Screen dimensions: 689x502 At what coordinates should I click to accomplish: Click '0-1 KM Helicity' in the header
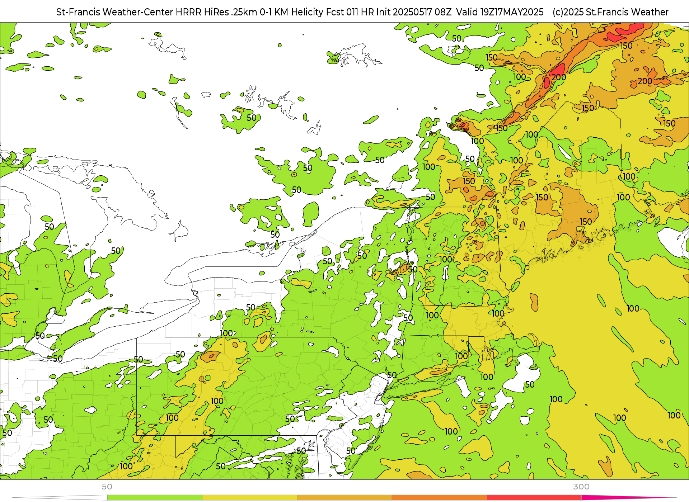coord(292,12)
